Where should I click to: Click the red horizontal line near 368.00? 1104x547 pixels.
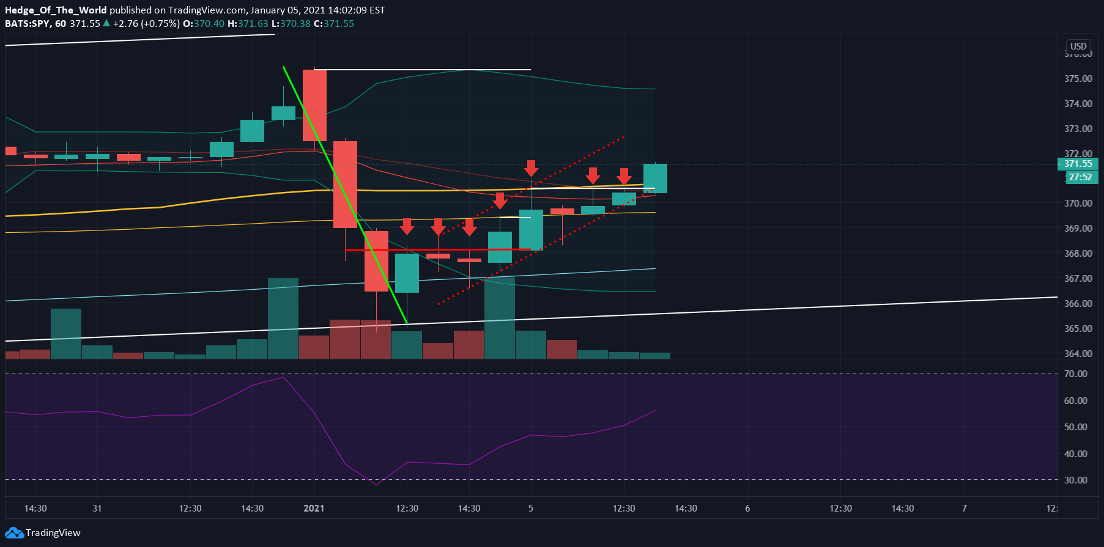tap(439, 250)
